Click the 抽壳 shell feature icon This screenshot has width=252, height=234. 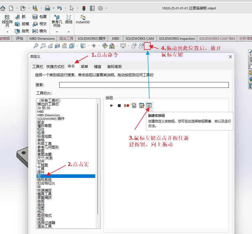click(22, 31)
